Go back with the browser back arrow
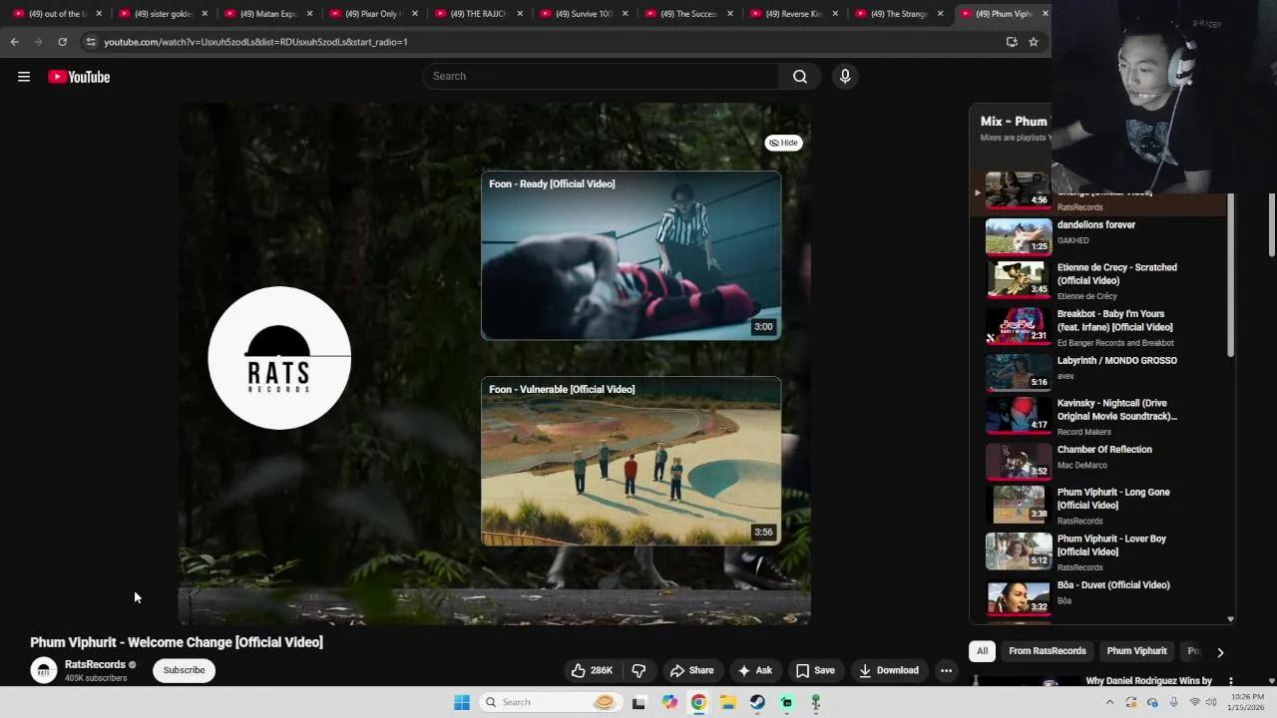This screenshot has width=1277, height=718. click(14, 42)
